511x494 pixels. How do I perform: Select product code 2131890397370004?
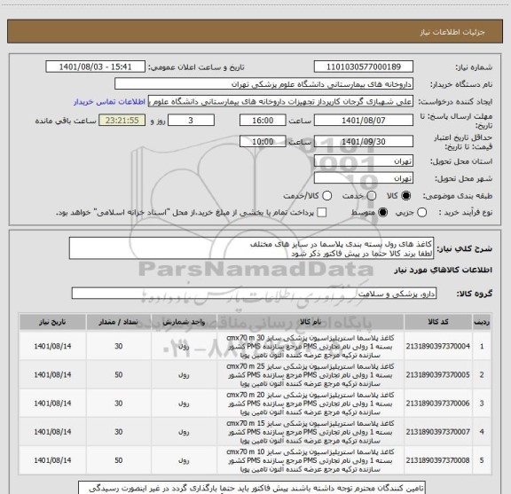coord(437,346)
